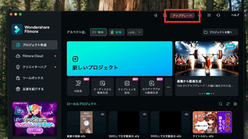Open 真夏の商談.wfp project thumbnail

(86, 122)
